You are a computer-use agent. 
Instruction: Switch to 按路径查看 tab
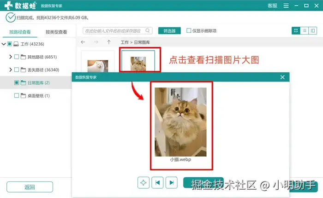point(20,32)
